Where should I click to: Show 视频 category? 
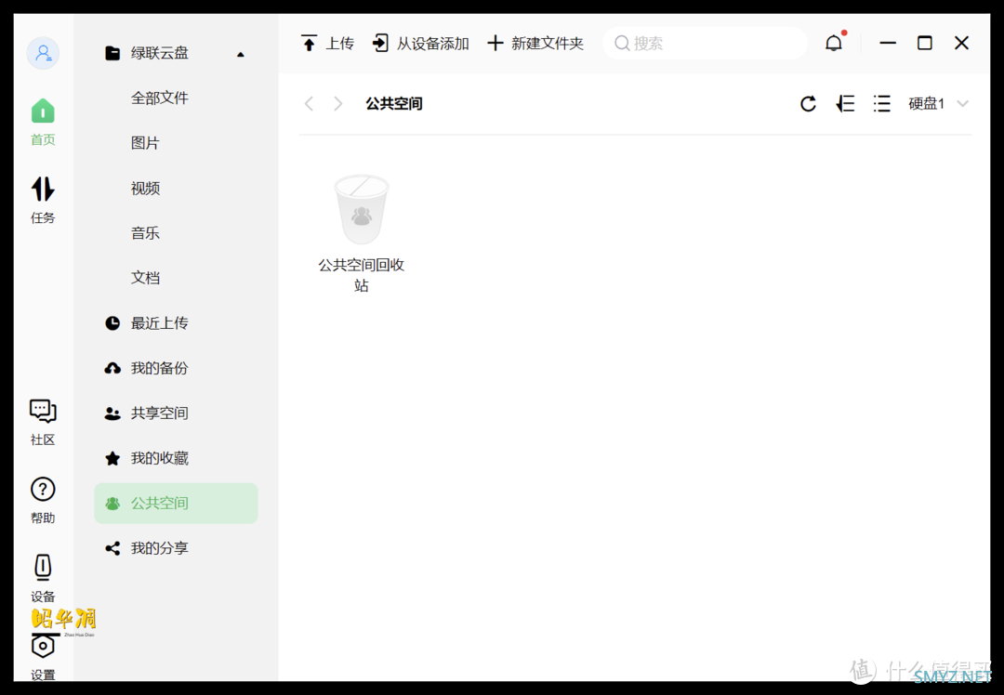pos(145,188)
